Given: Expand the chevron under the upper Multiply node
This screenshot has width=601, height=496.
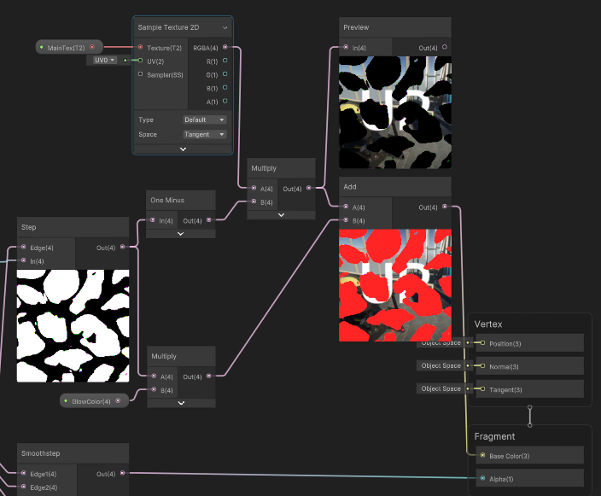Looking at the screenshot, I should point(281,214).
